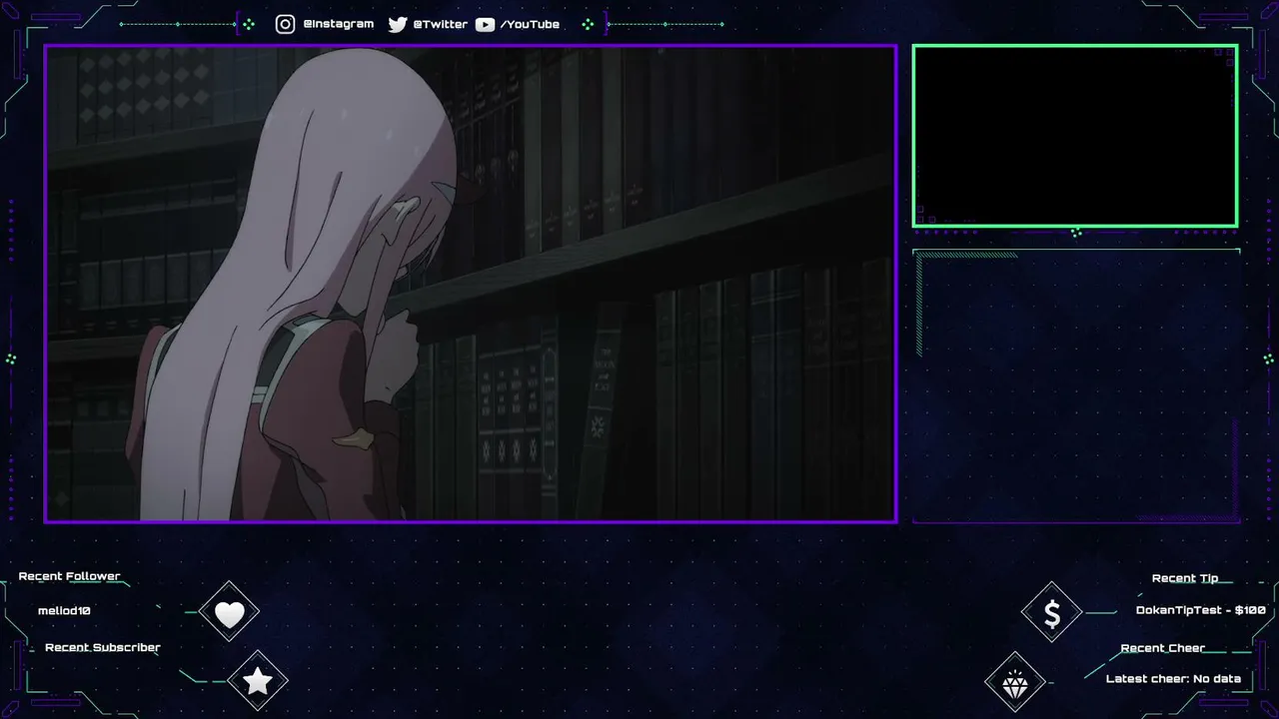The height and width of the screenshot is (719, 1279).
Task: Click the Recent Follower label
Action: coord(69,576)
